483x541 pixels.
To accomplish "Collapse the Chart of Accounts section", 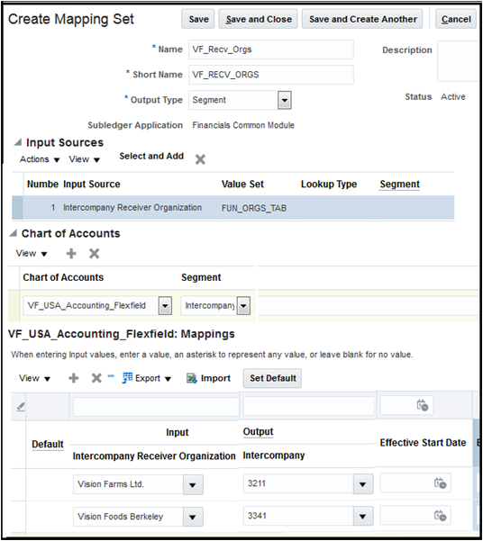I will [14, 233].
